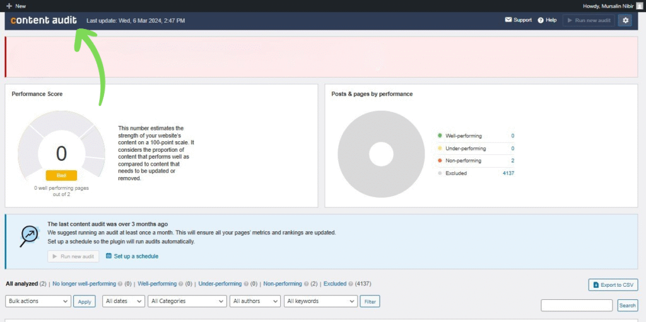Click the Search button

[x=628, y=306]
